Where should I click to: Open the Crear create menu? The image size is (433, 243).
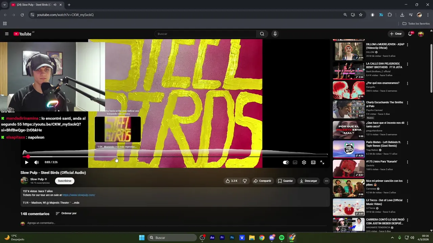[x=396, y=34]
